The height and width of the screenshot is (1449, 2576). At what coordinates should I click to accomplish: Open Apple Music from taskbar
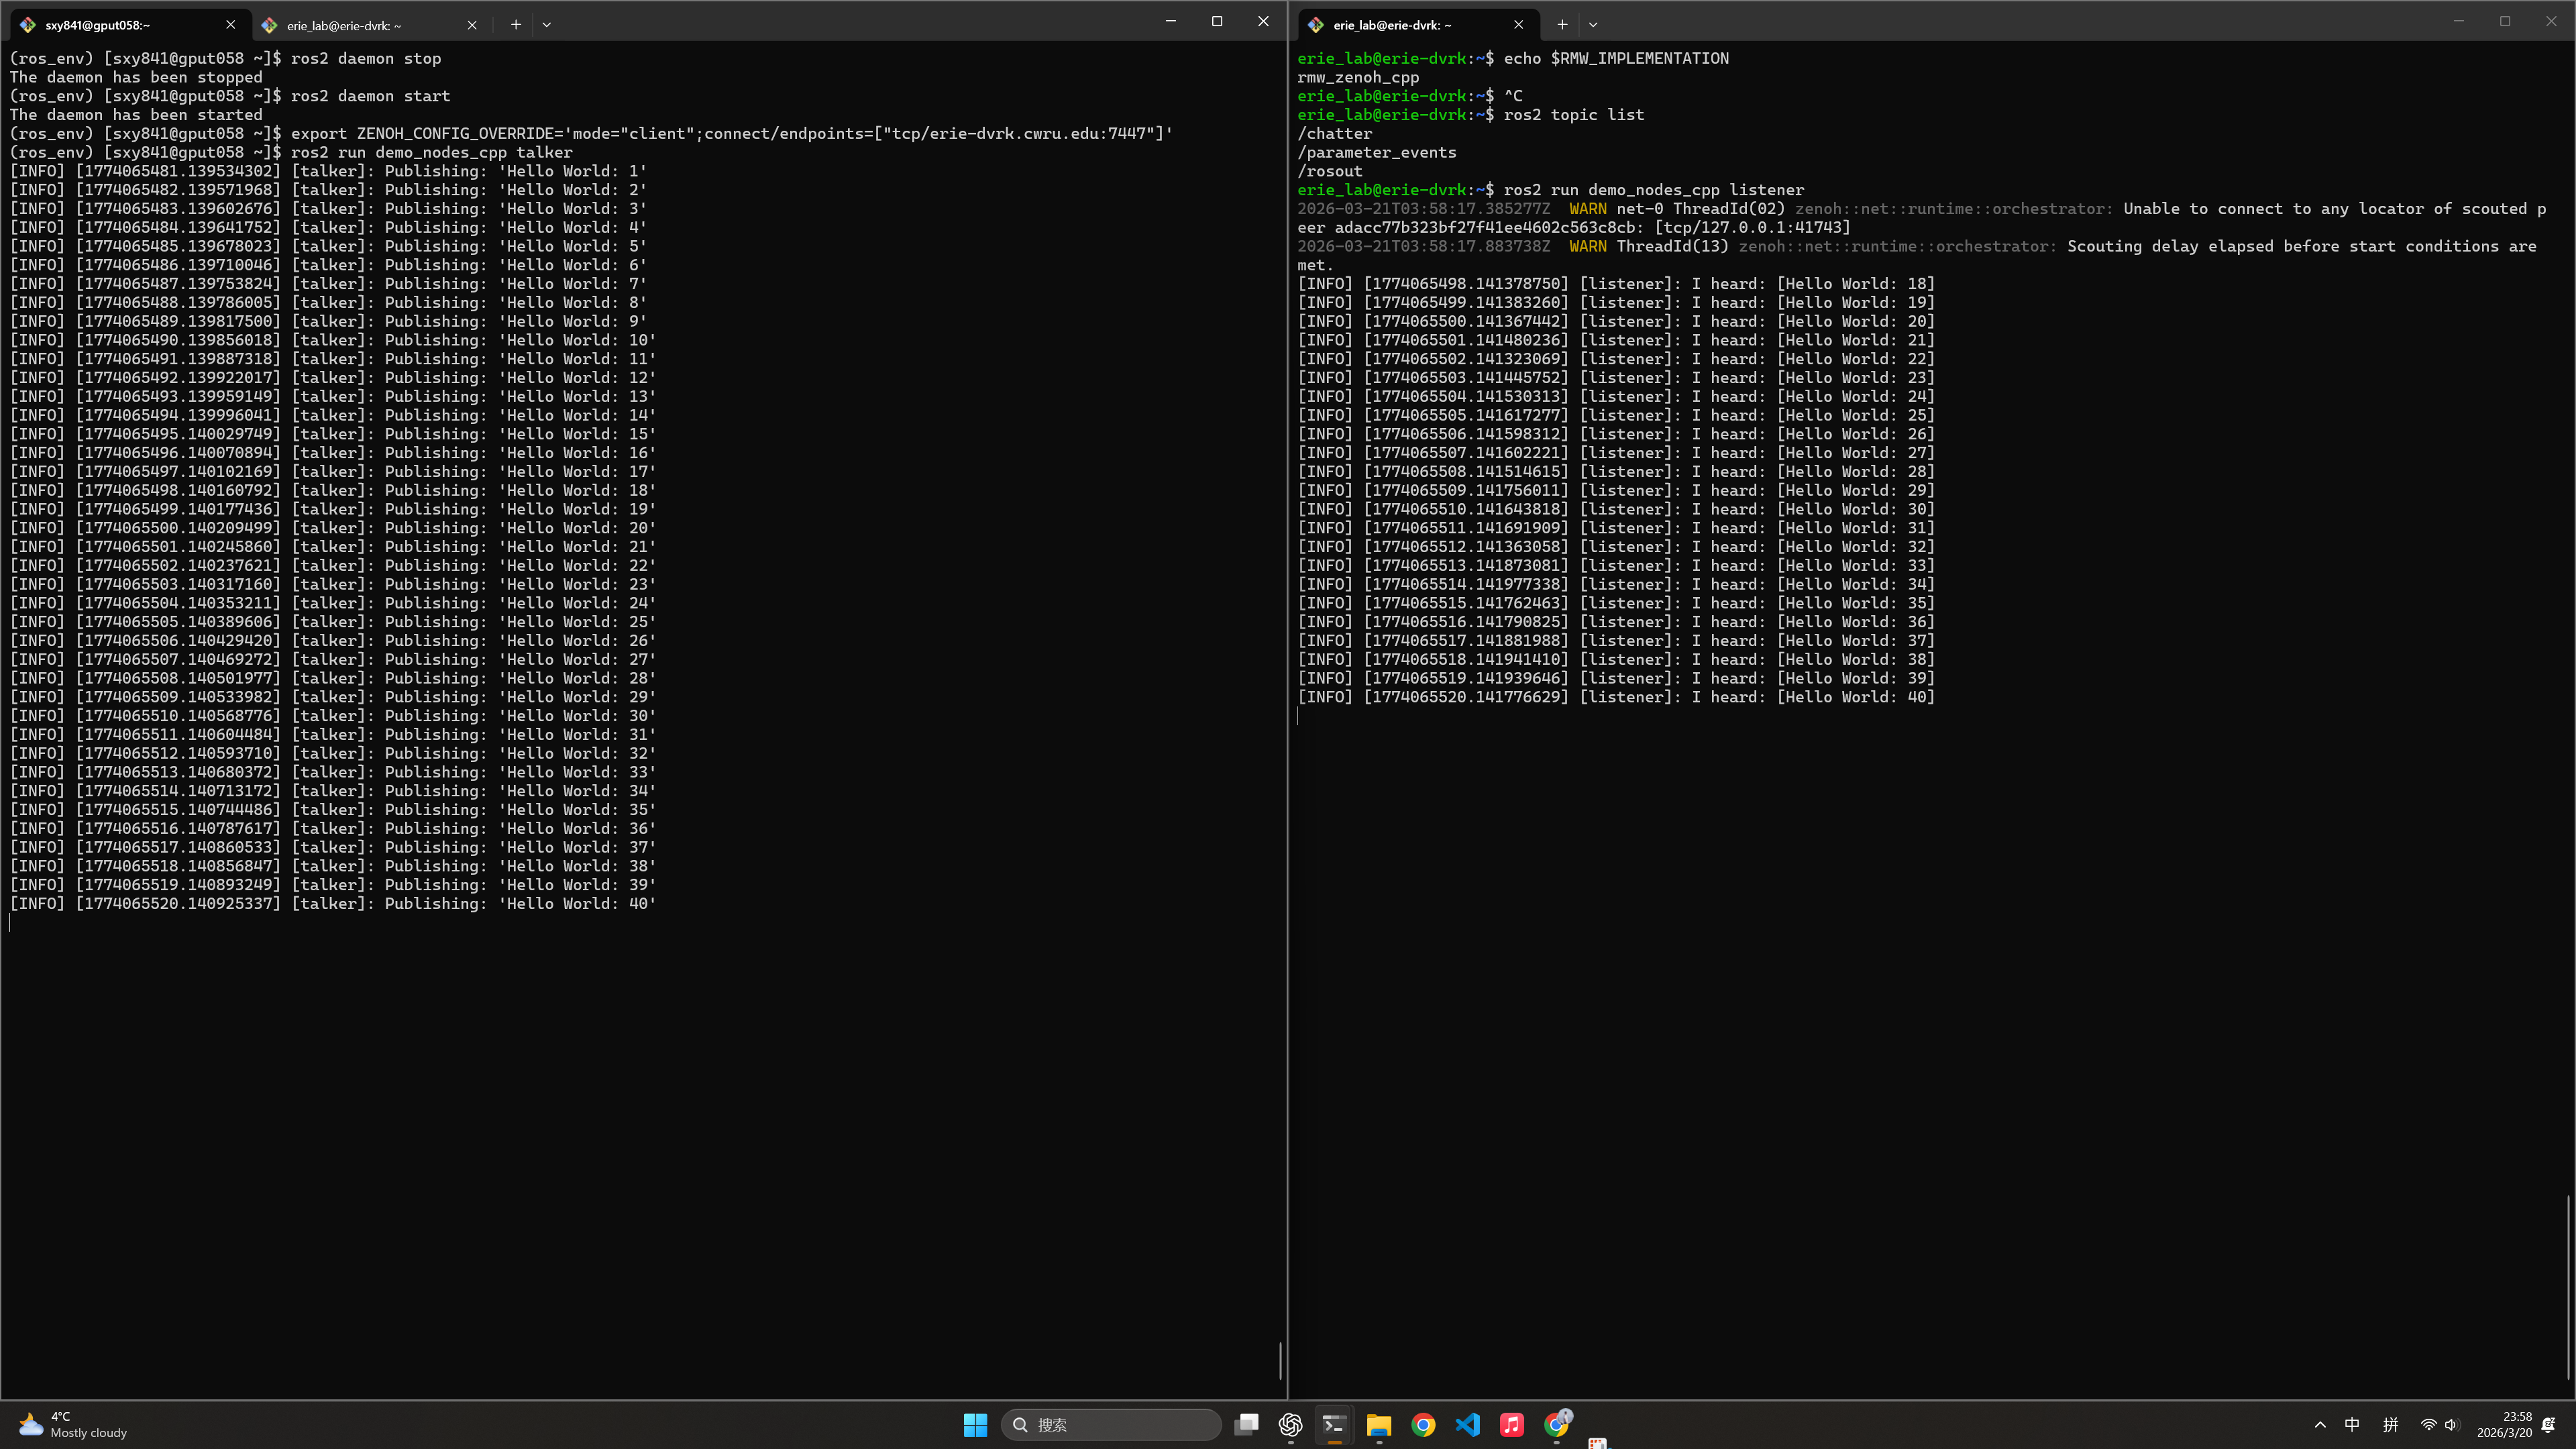point(1511,1425)
